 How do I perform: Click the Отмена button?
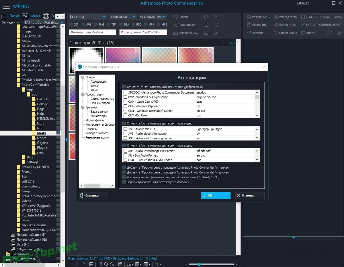[250, 196]
